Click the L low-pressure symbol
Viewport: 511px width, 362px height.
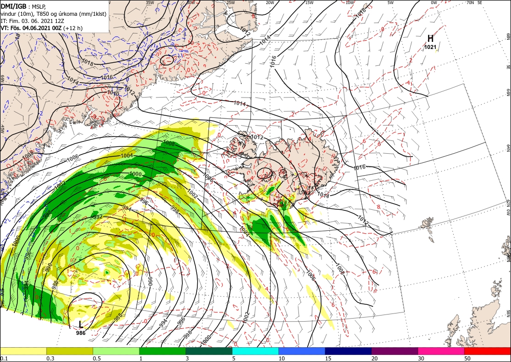tap(81, 324)
